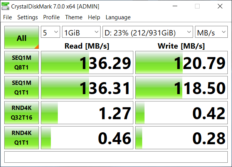Expand the test count dropdown showing 5
Screen dimensions: 232x167
point(50,32)
